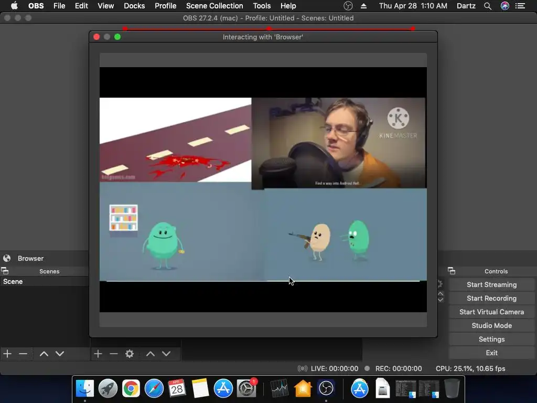
Task: Open source properties via the gear icon
Action: coord(130,354)
